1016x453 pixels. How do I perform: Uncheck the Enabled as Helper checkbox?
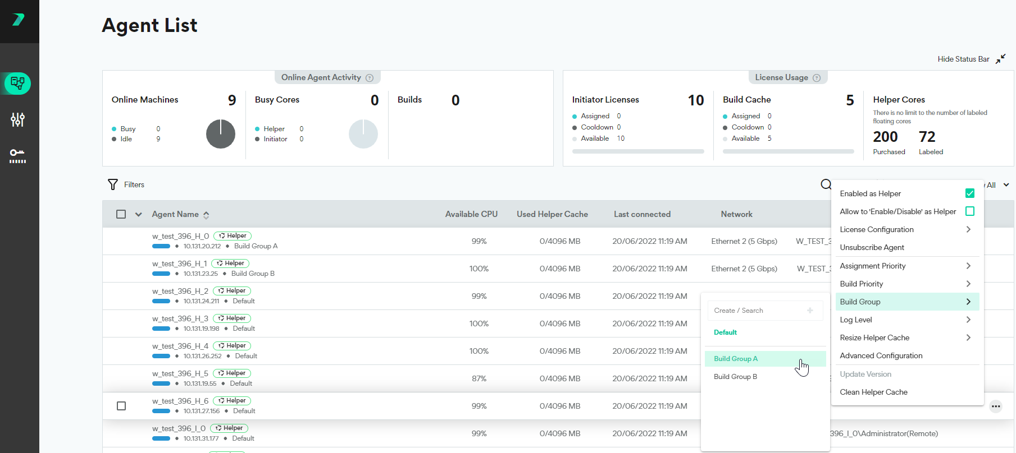coord(969,193)
